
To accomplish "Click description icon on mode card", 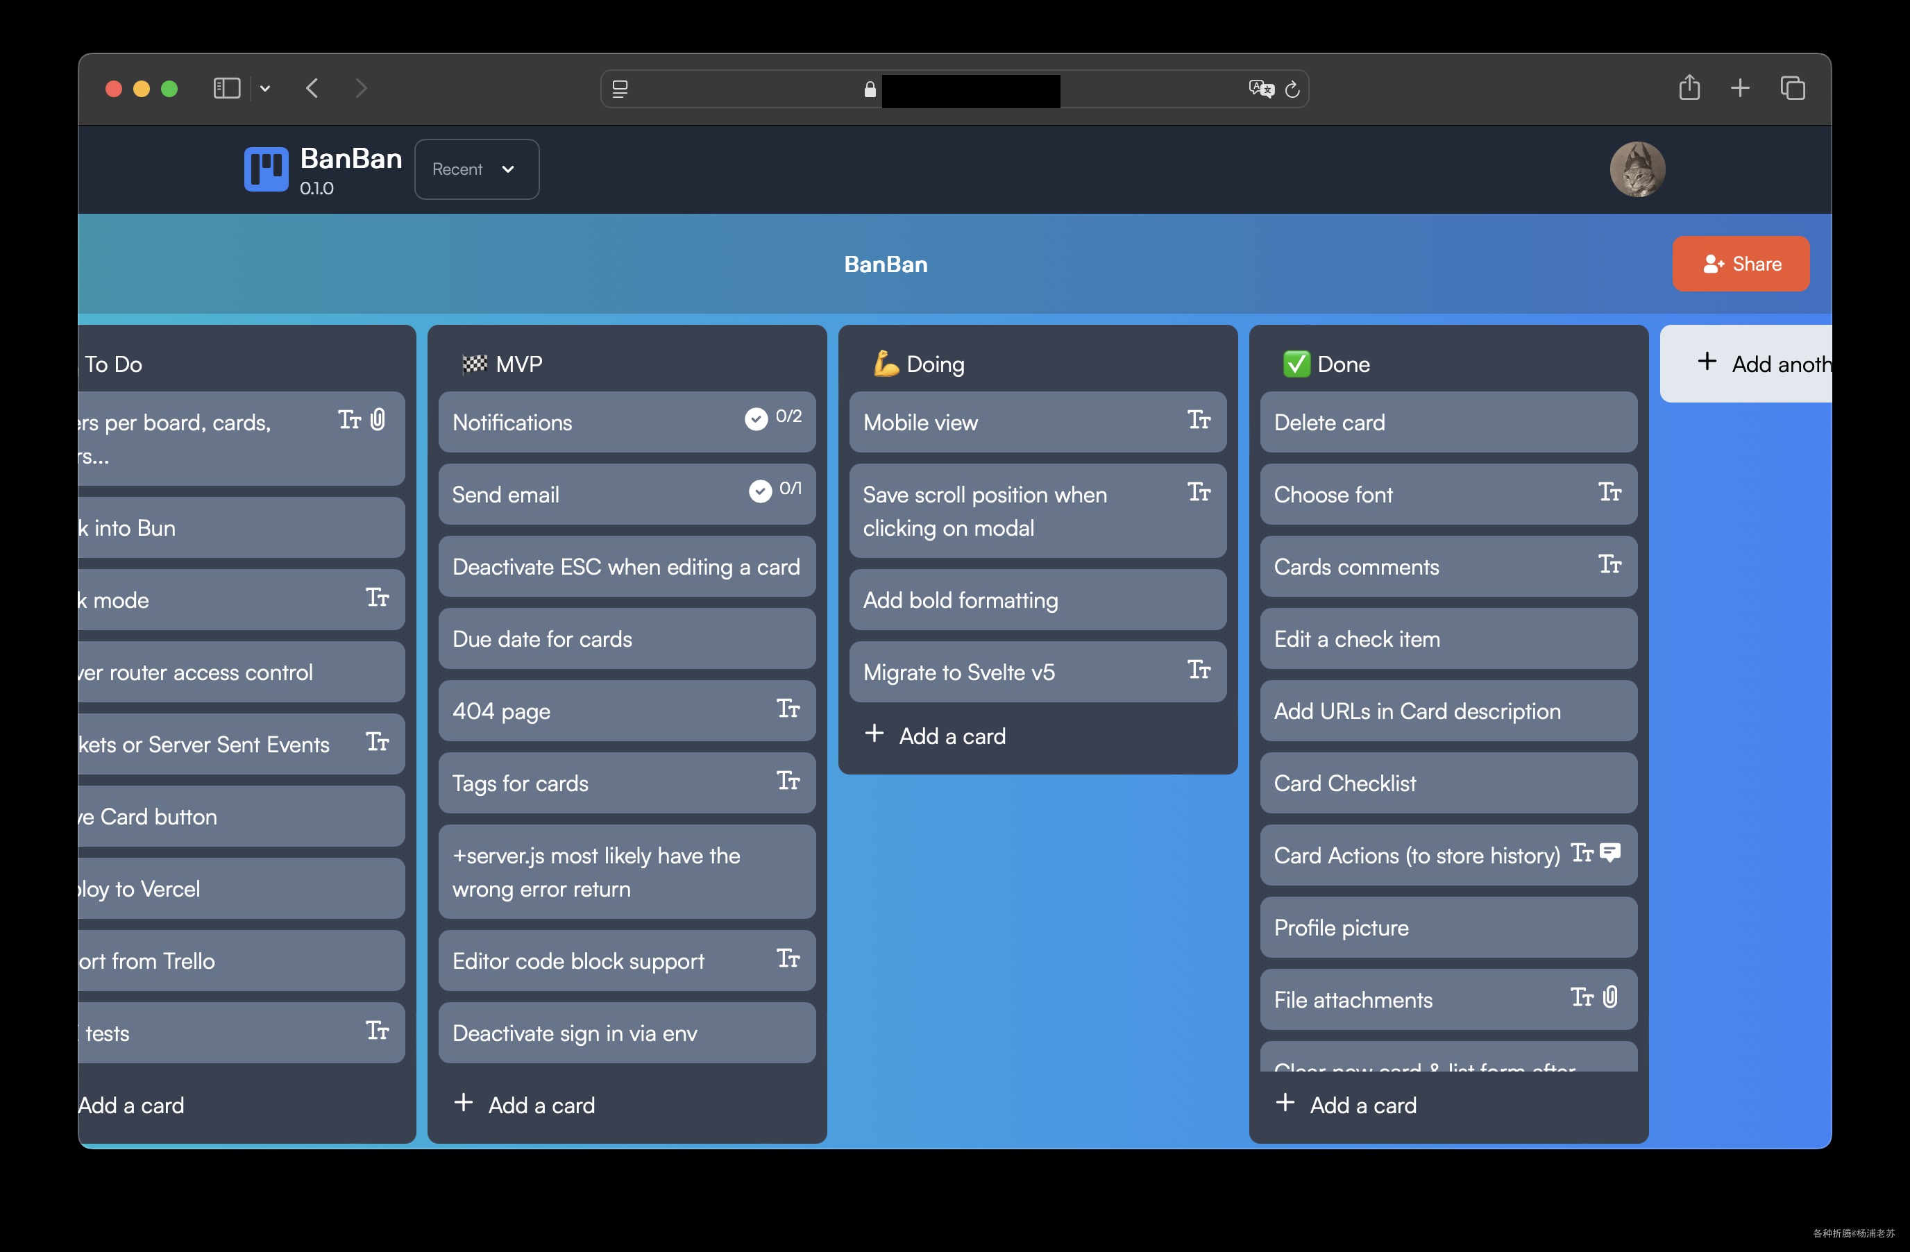I will tap(377, 597).
